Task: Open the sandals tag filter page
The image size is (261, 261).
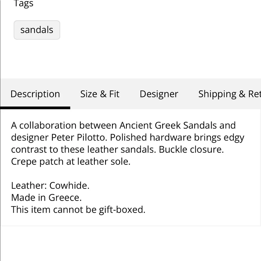Action: click(37, 30)
